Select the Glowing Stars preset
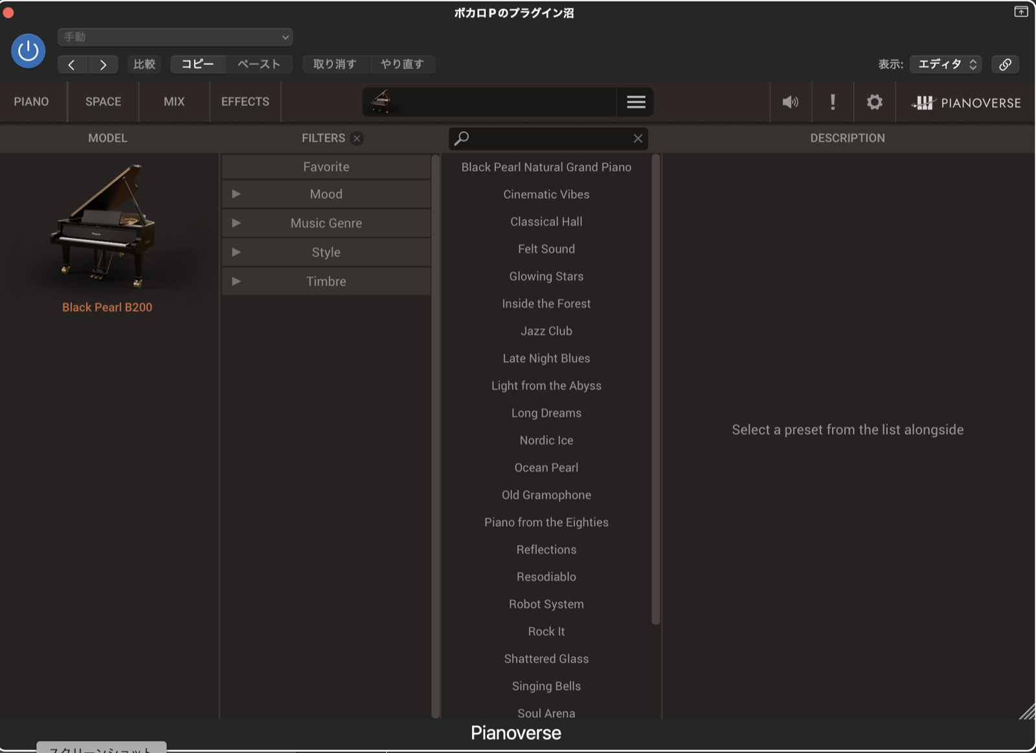Viewport: 1036px width, 753px height. [546, 276]
